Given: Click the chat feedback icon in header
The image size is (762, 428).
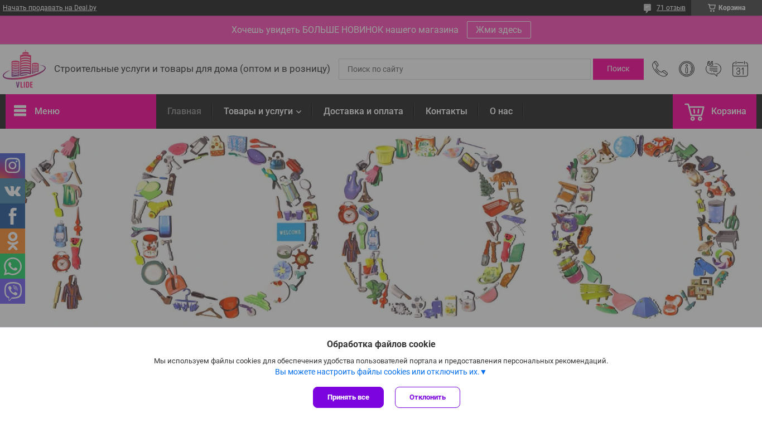Looking at the screenshot, I should [713, 69].
